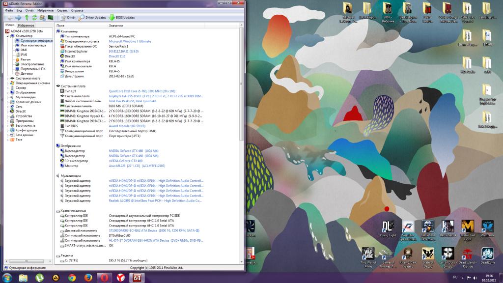Click the Отчёт report toolbar button

pyautogui.click(x=68, y=17)
